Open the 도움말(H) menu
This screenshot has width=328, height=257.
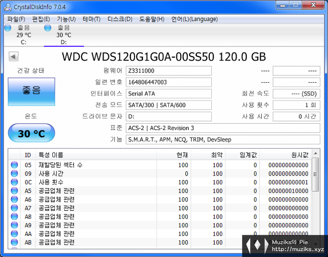pyautogui.click(x=152, y=19)
